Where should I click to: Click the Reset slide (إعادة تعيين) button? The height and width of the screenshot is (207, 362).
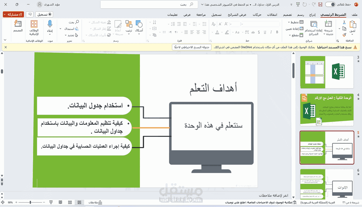294,29
